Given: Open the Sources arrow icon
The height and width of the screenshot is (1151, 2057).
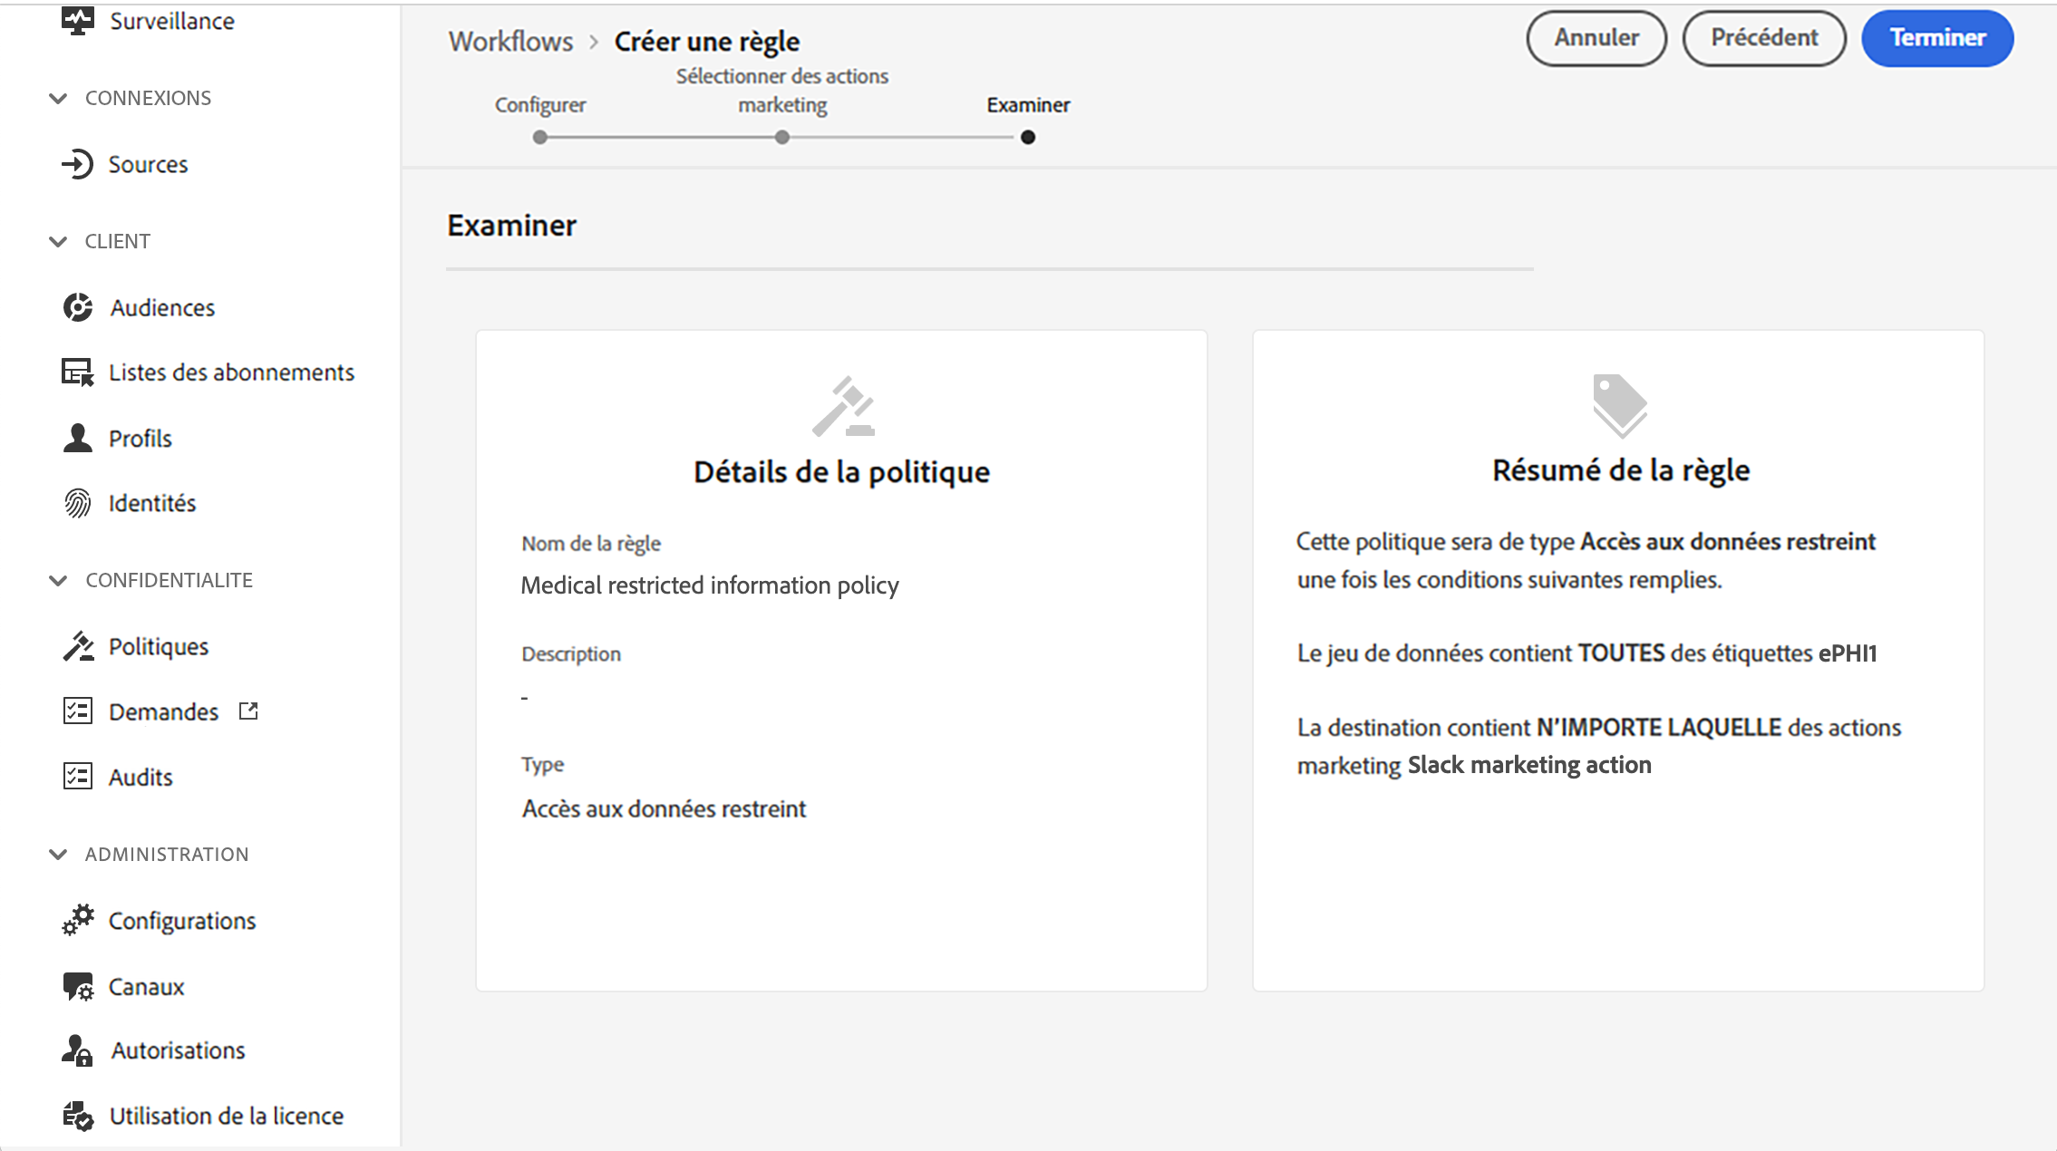Looking at the screenshot, I should coord(77,164).
